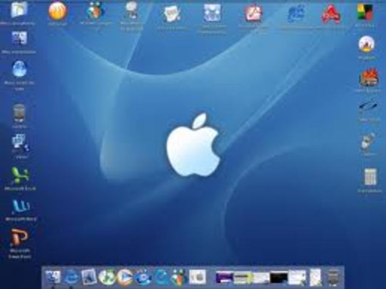The height and width of the screenshot is (289, 386).
Task: Select the "Microsoft Word" icon label
Action: pos(21,219)
